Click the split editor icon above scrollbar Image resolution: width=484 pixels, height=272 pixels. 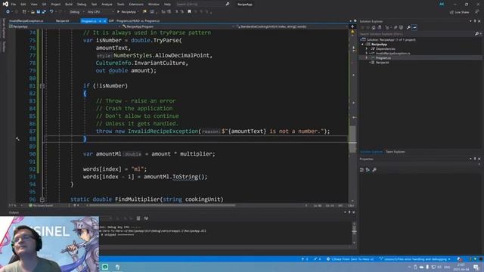point(352,26)
